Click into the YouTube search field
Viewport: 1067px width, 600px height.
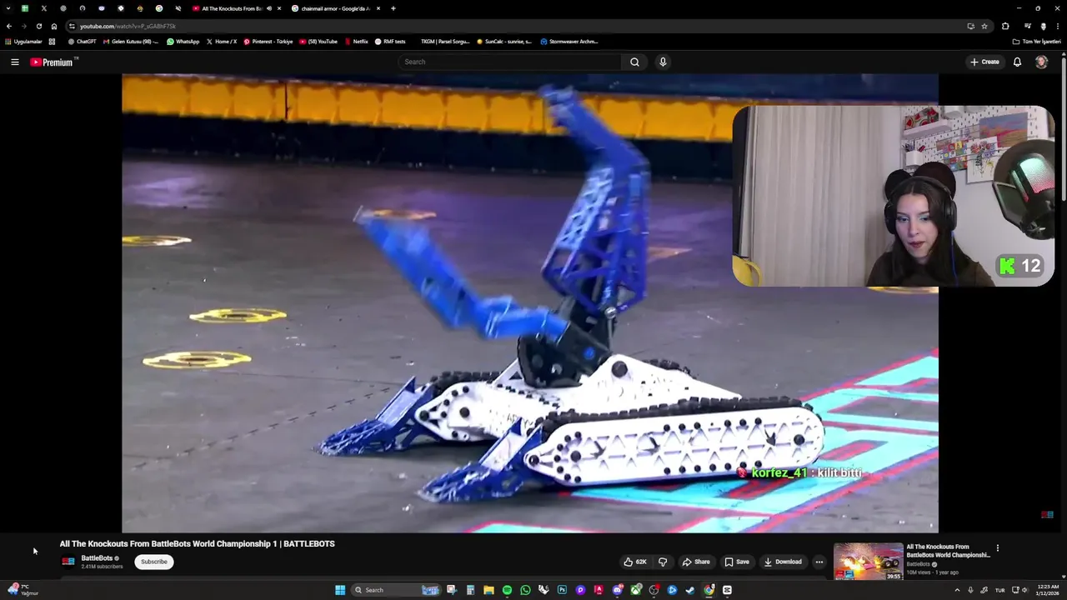510,62
